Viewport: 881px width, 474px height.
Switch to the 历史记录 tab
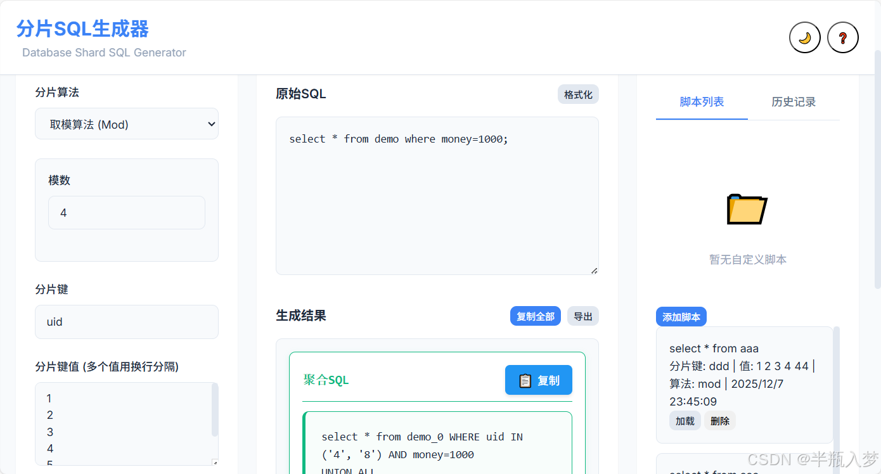(x=795, y=101)
